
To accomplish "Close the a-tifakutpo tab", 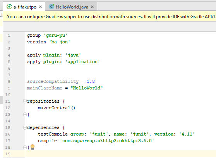I will (x=40, y=7).
